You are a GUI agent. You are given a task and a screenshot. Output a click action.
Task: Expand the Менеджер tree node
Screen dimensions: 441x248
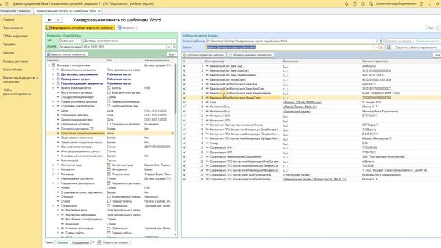(x=54, y=174)
